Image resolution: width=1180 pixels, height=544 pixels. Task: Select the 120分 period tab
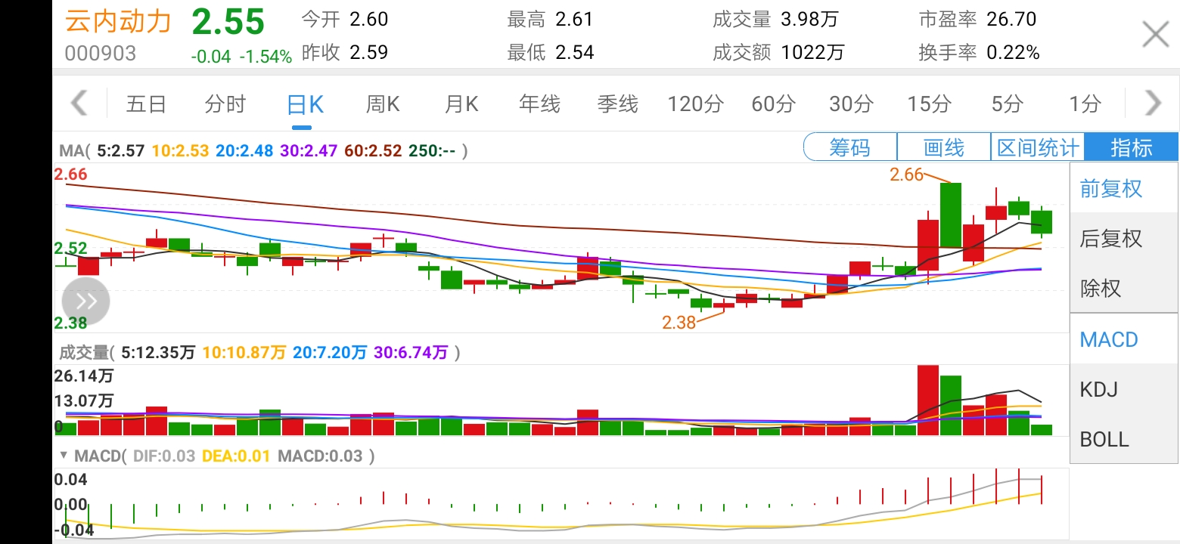695,104
